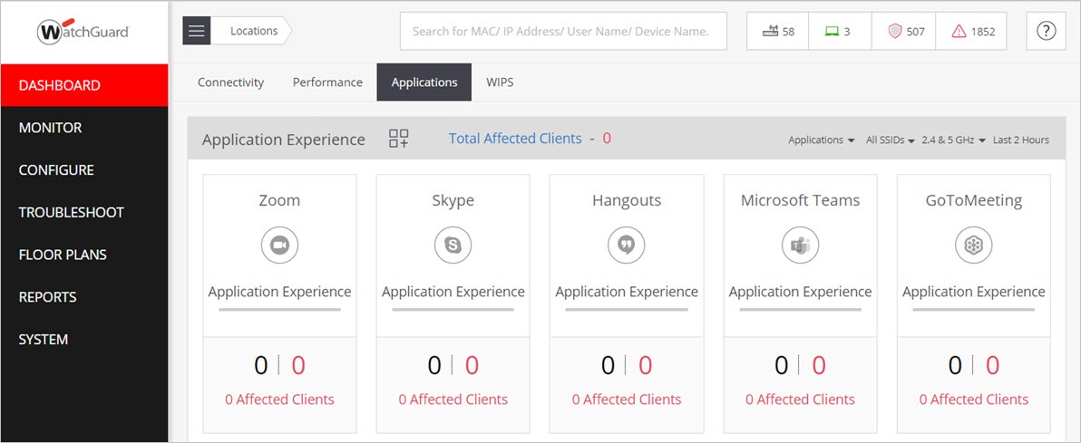Click Zoom's Application Experience bar
Viewport: 1081px width, 443px height.
pos(279,310)
